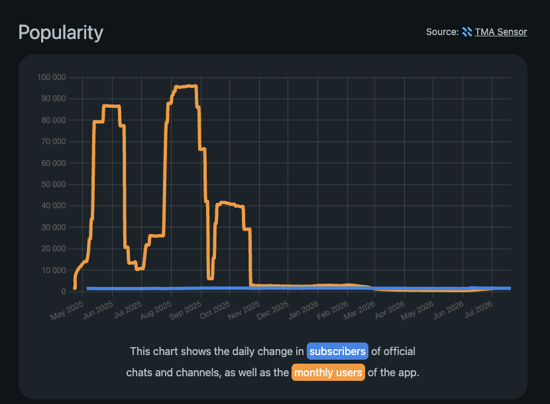Toggle the orange monthly users legend tag
Screen dimensions: 550x404
click(328, 372)
